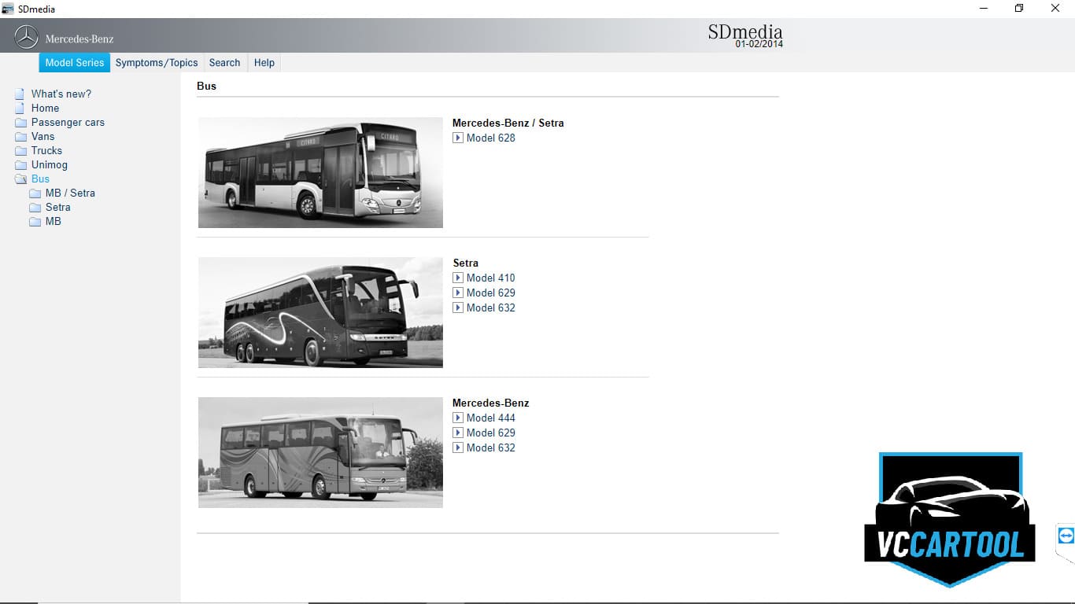Click the Home document icon
This screenshot has height=604, width=1075.
[x=20, y=108]
